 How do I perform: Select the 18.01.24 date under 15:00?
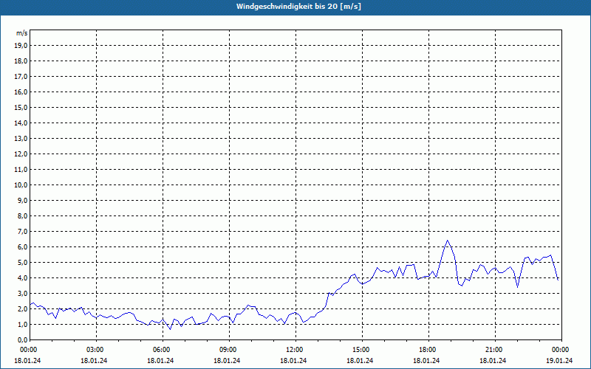pos(360,360)
